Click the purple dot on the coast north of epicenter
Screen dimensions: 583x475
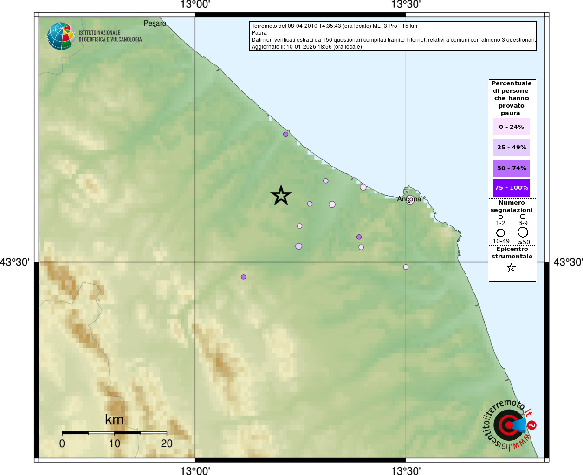coord(285,134)
